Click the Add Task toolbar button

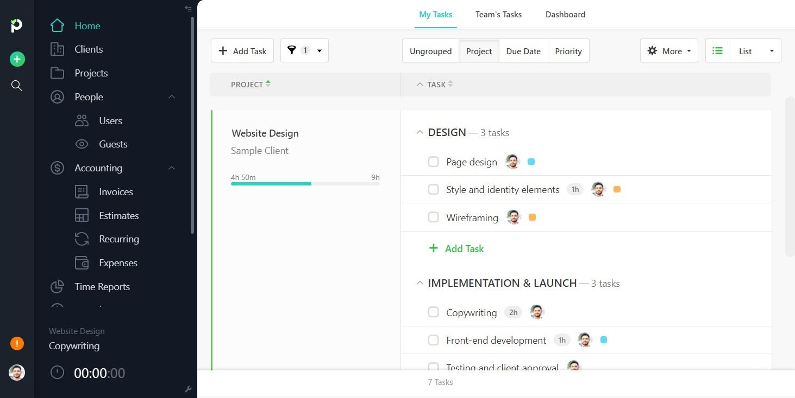pyautogui.click(x=242, y=50)
